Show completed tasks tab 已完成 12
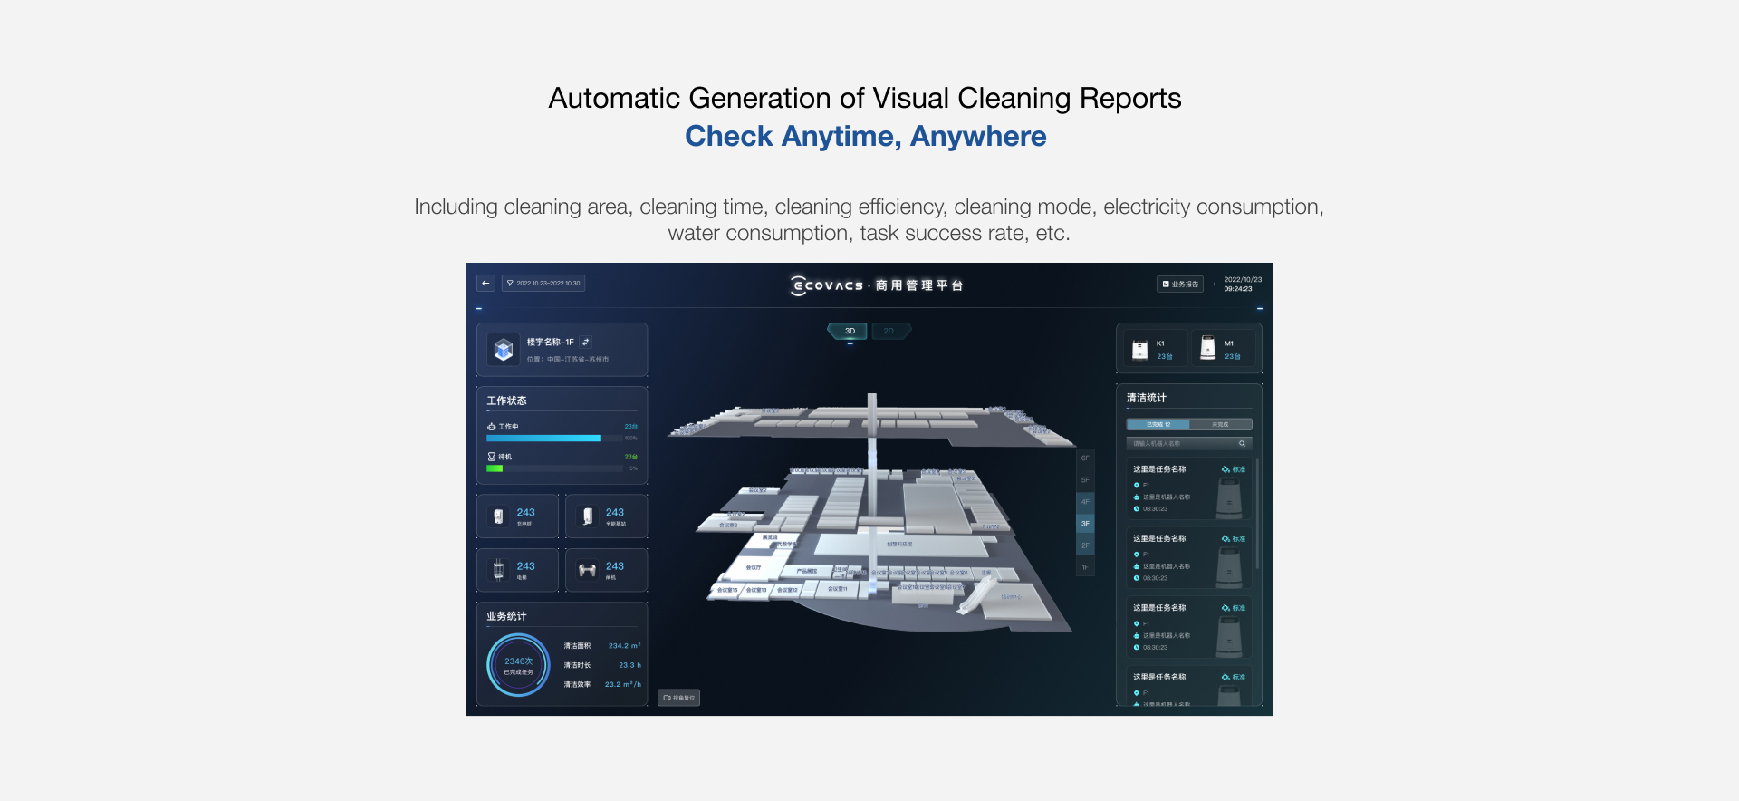 [1158, 424]
